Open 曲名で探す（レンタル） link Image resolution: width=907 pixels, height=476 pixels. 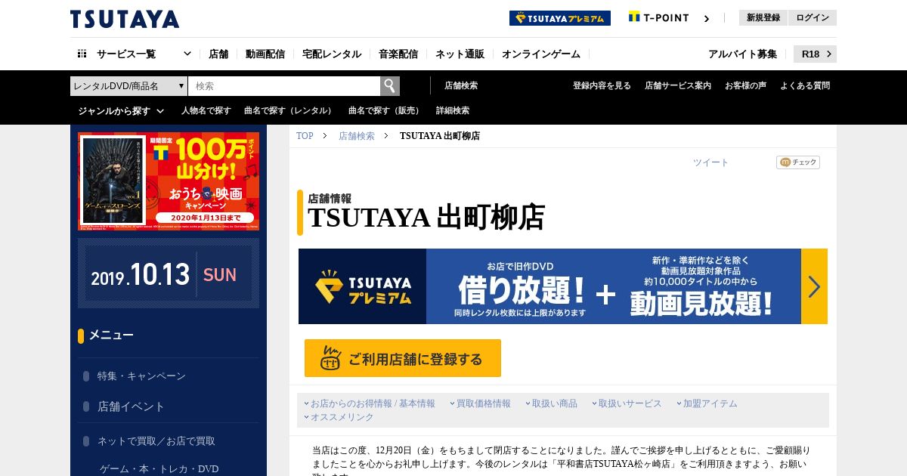[x=289, y=111]
